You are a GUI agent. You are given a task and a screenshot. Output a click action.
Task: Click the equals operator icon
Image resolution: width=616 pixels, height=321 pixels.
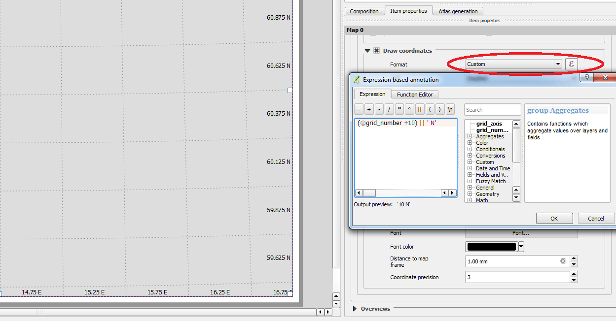coord(359,109)
